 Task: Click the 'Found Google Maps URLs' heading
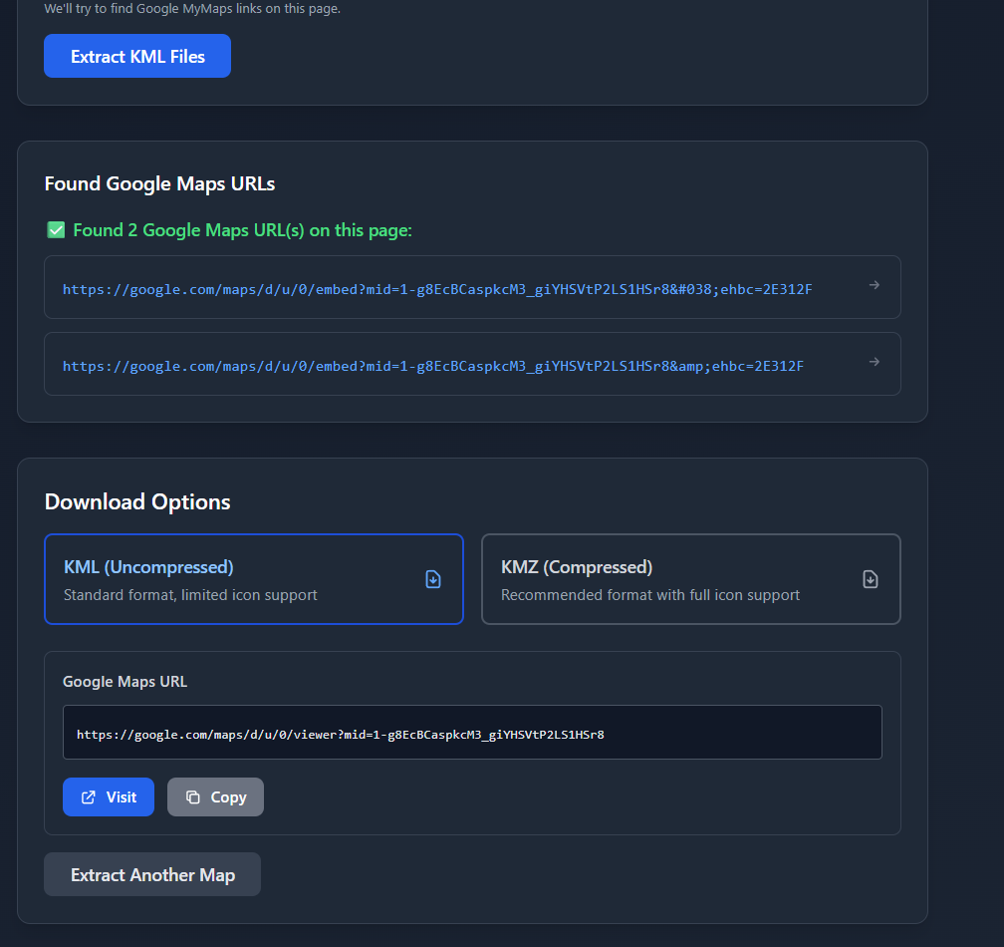(x=159, y=183)
